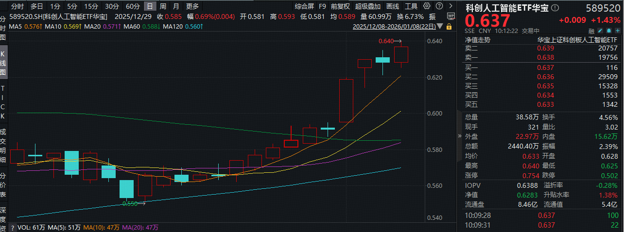Switch to 多日 timeframe tab
Screen dimensions: 624x232
(x=36, y=6)
